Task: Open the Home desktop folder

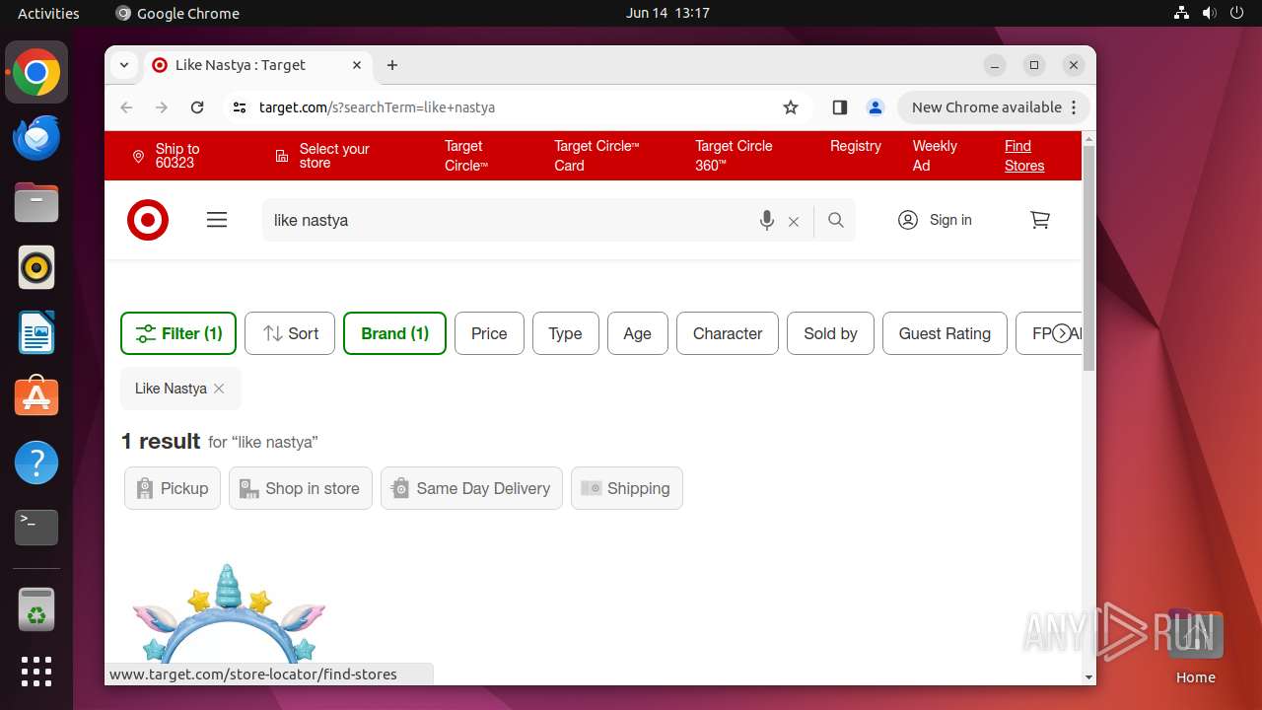Action: click(x=1195, y=646)
